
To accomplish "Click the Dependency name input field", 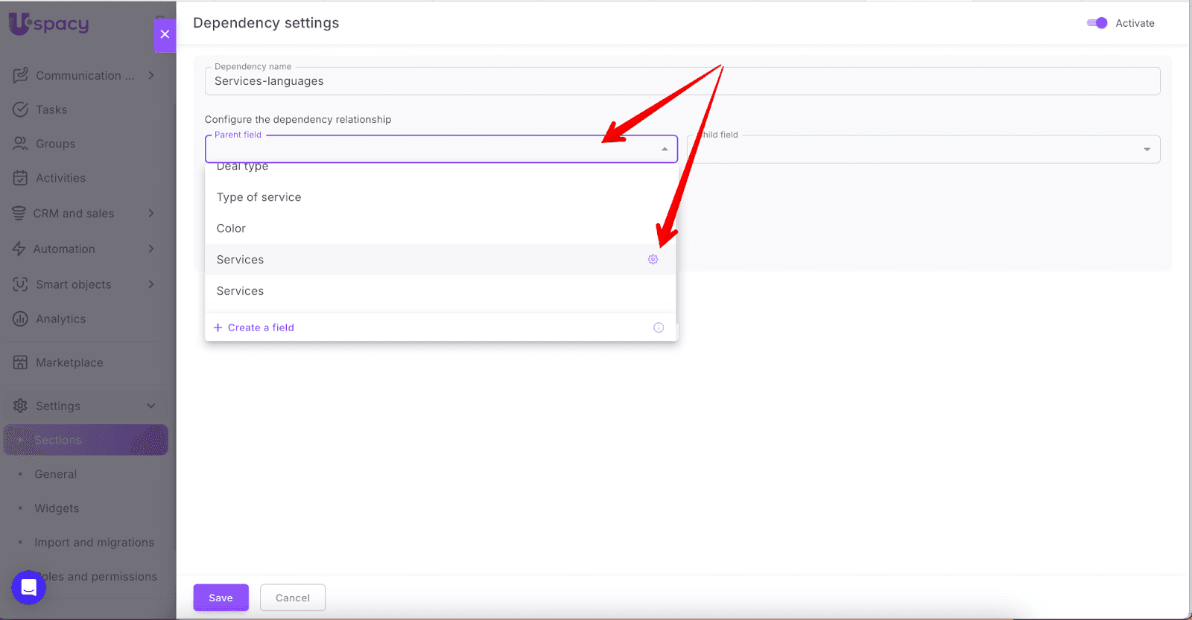I will point(682,81).
